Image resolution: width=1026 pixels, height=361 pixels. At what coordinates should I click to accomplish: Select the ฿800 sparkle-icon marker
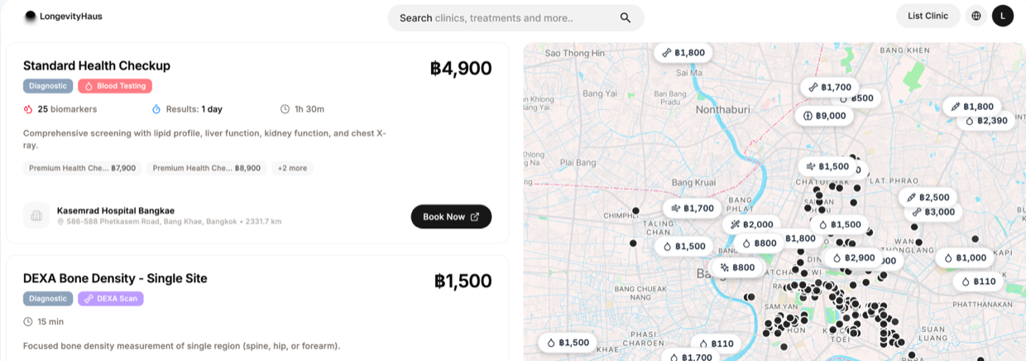[737, 267]
